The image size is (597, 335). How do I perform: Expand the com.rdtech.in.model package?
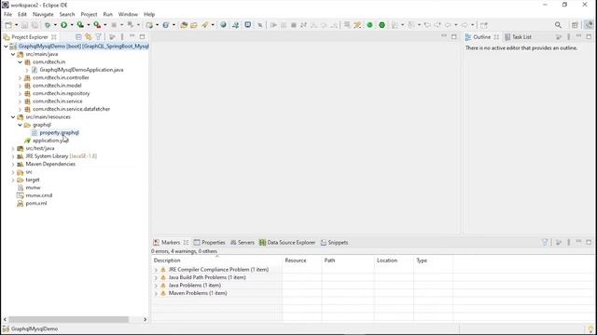[20, 86]
